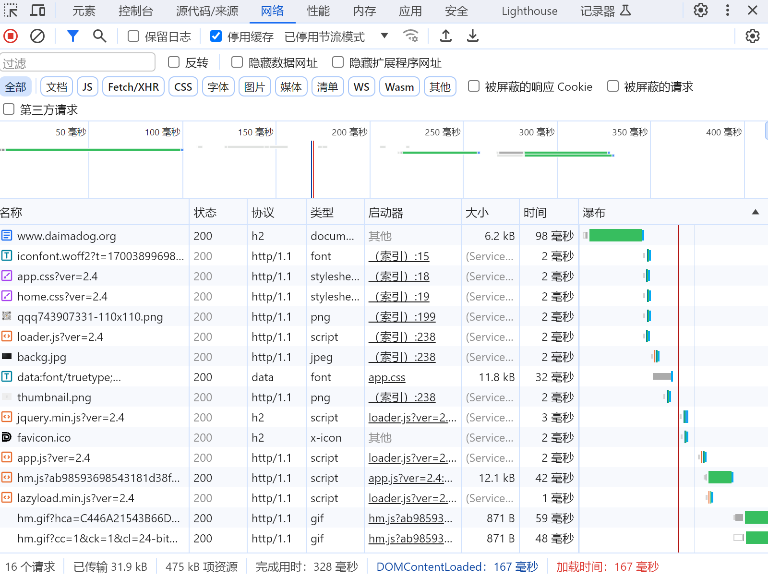This screenshot has height=577, width=768.
Task: Click the filter text input (过滤)
Action: 78,62
